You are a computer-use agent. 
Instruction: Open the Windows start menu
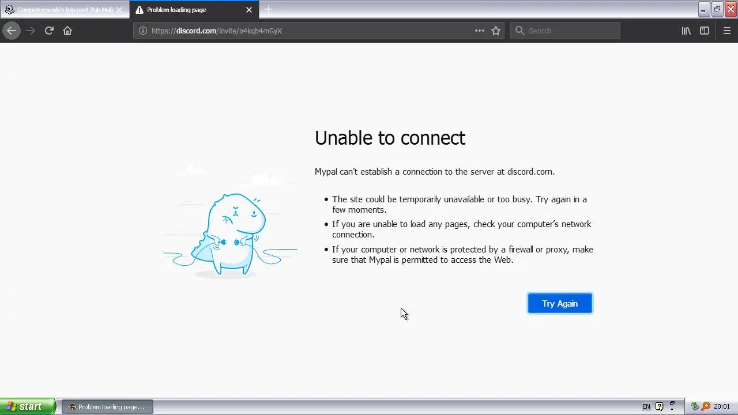tap(28, 406)
